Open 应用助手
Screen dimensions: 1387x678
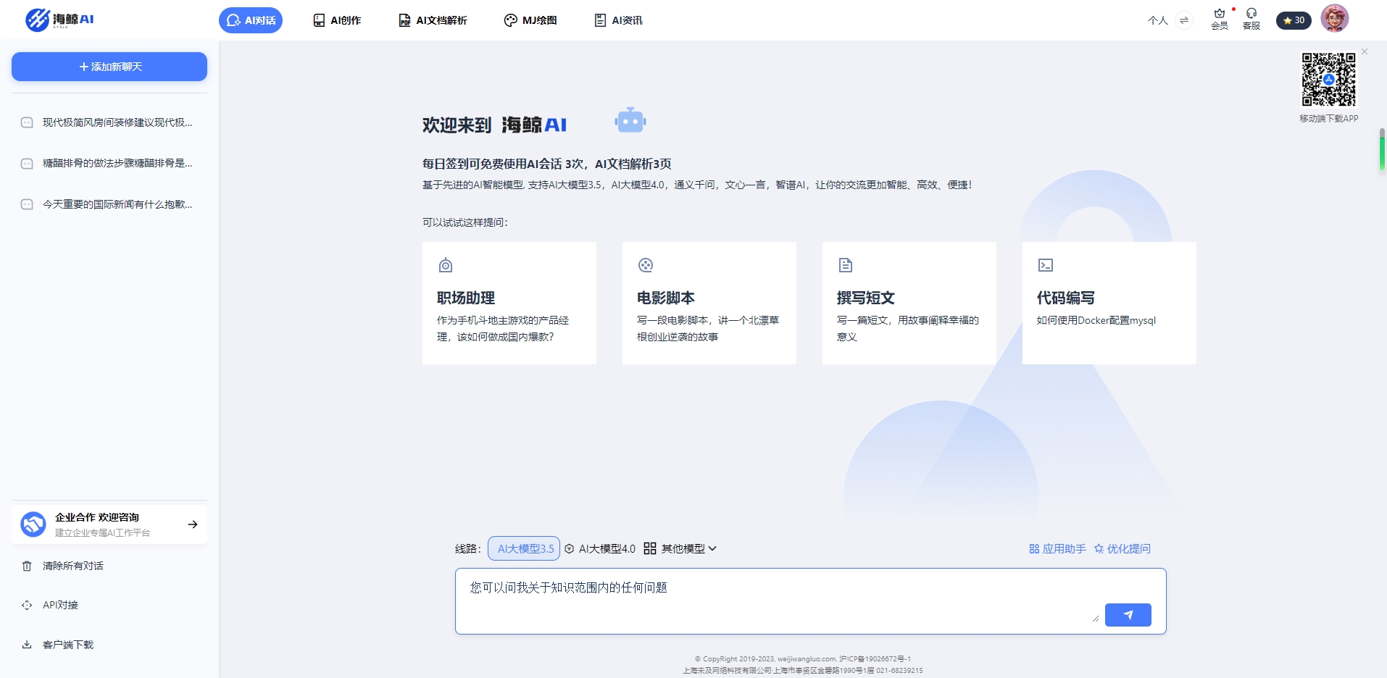point(1057,548)
